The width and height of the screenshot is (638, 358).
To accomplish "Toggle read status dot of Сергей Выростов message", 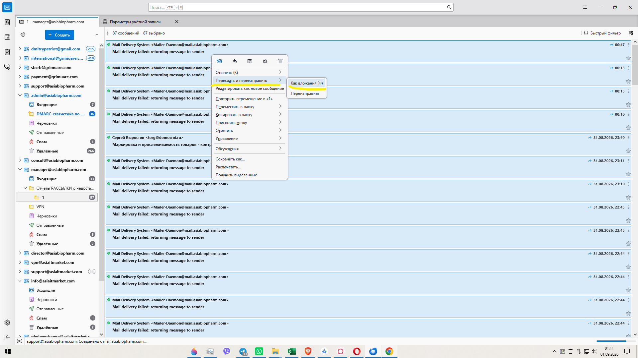I will coord(109,137).
